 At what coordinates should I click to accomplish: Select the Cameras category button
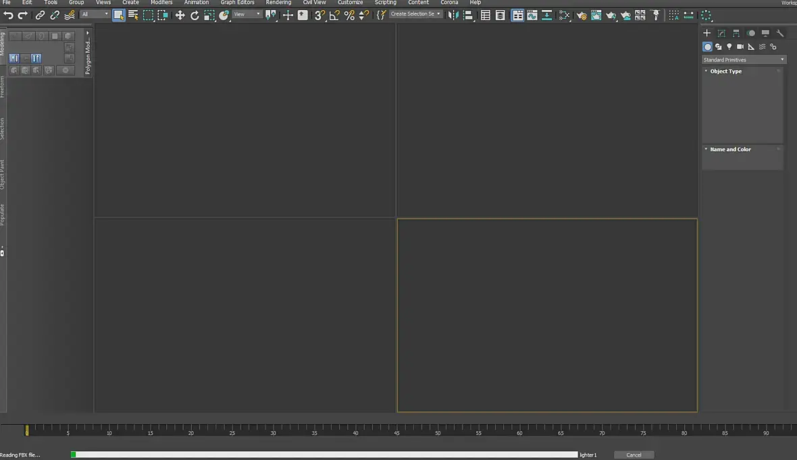tap(740, 47)
